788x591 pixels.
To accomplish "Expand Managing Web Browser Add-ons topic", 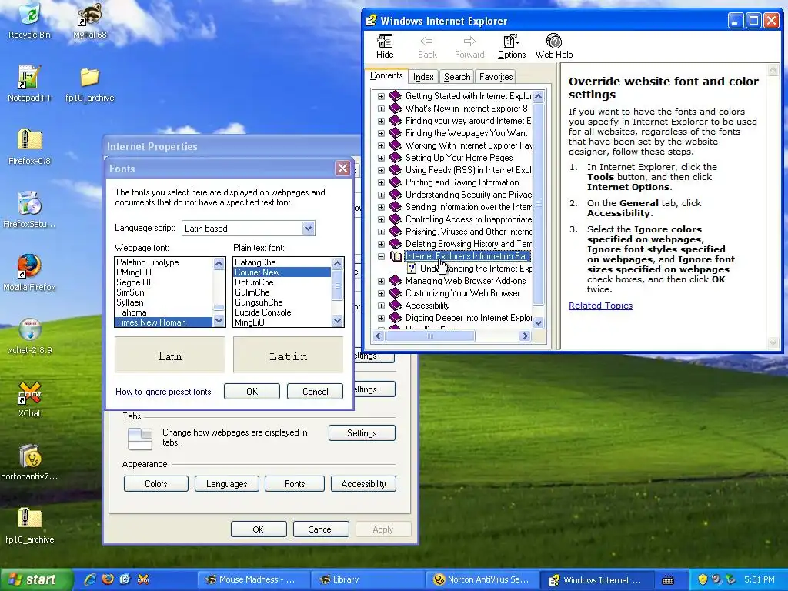I will 381,281.
